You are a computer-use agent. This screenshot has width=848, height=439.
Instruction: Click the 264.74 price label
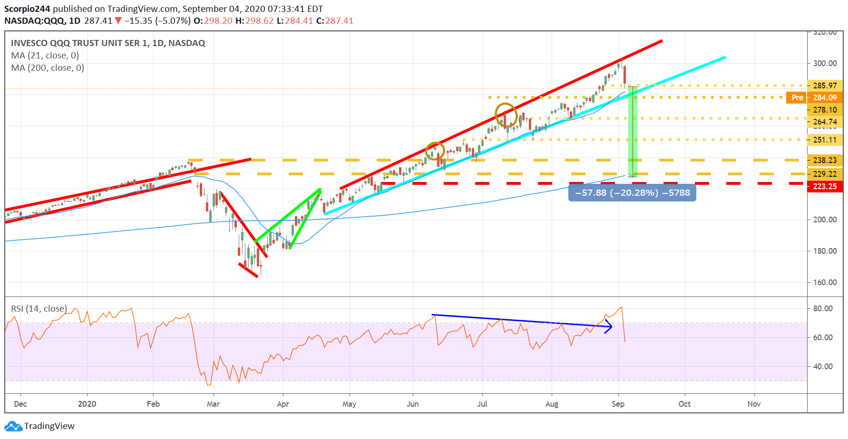tap(825, 122)
